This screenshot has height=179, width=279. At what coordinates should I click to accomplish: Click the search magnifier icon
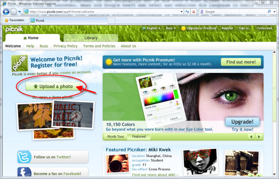[269, 12]
